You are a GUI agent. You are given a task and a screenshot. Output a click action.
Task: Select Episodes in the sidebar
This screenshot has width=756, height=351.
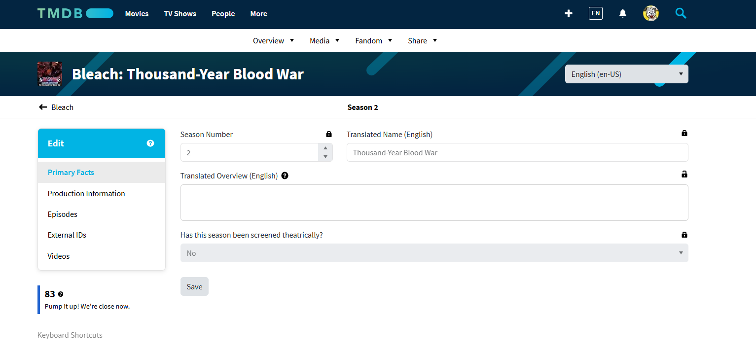point(102,214)
